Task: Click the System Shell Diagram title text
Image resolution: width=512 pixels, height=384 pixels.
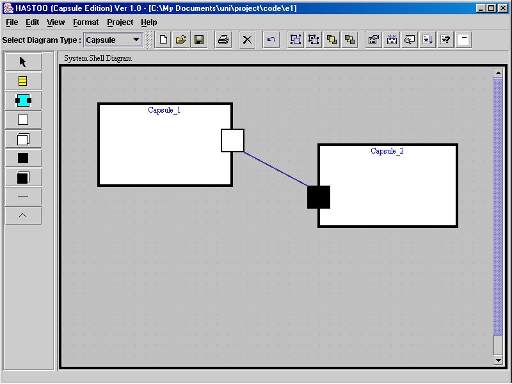Action: [98, 58]
